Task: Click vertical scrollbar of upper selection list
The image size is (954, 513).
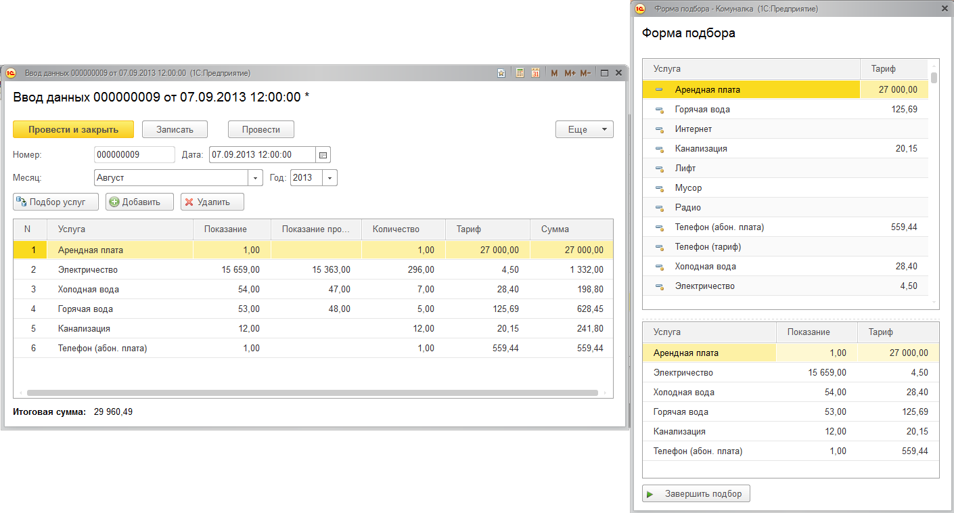Action: (x=934, y=78)
